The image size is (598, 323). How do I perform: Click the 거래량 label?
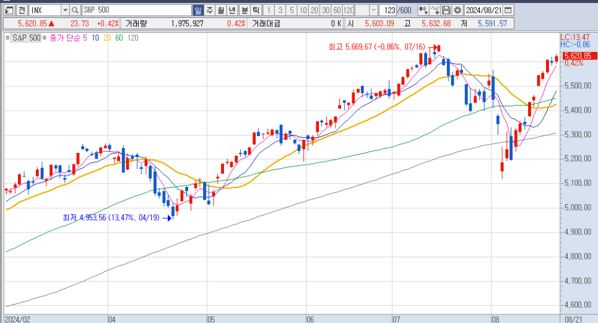[136, 24]
